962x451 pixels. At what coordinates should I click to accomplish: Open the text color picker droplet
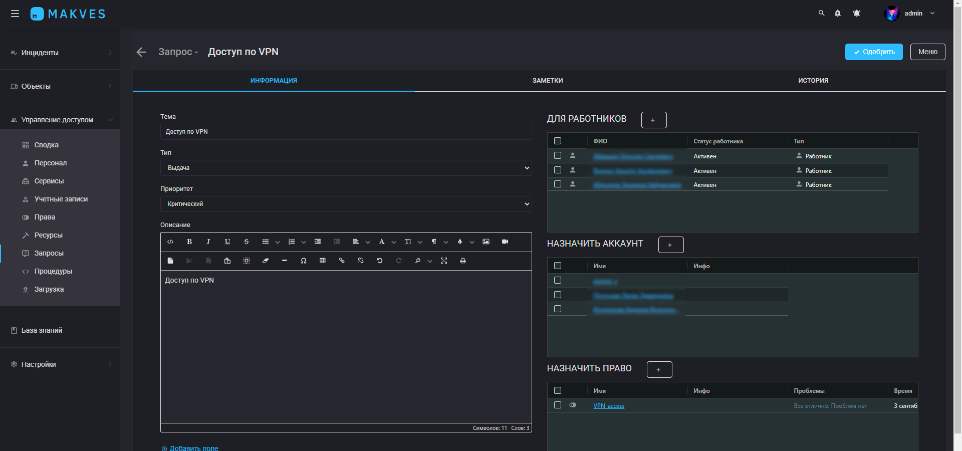[x=460, y=242]
